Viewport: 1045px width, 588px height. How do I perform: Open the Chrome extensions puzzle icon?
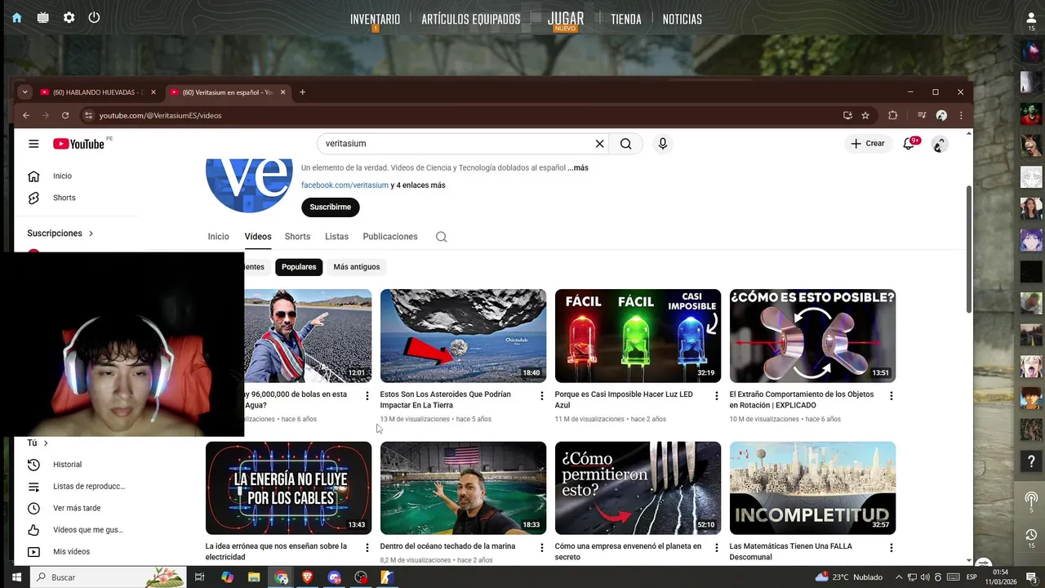click(892, 116)
